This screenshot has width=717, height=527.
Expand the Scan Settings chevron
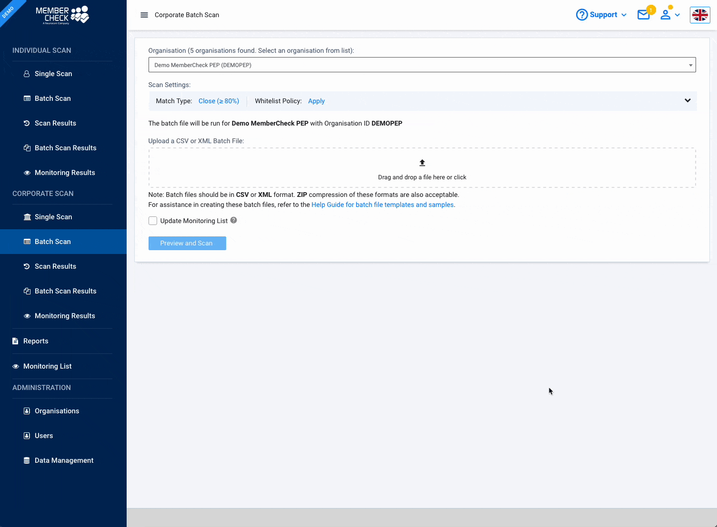[x=687, y=100]
